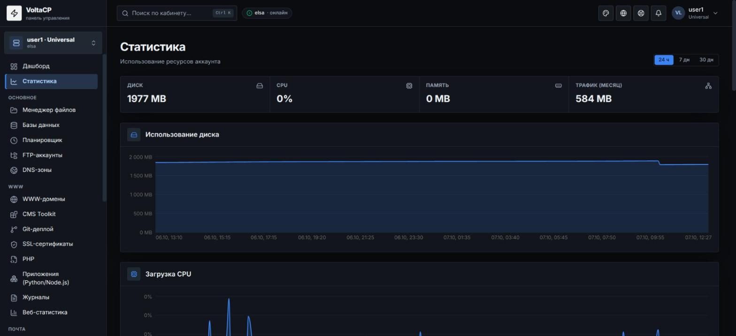
Task: Click the globe language icon in header
Action: coord(623,13)
